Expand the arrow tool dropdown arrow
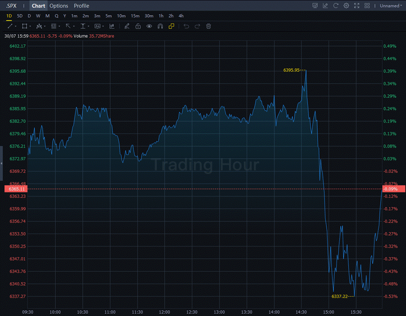This screenshot has height=316, width=406. coord(74,27)
